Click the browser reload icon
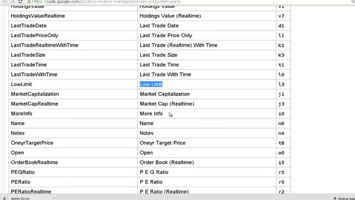 click(x=20, y=2)
